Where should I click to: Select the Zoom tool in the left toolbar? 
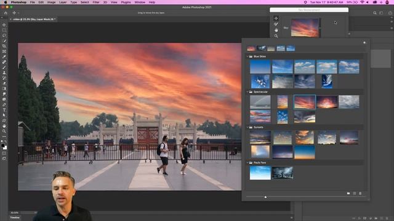(4, 131)
